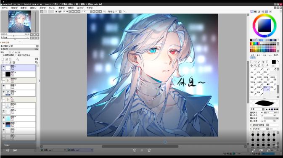This screenshot has width=283, height=158.
Task: Swap foreground and background colors arrow
Action: (x=278, y=61)
